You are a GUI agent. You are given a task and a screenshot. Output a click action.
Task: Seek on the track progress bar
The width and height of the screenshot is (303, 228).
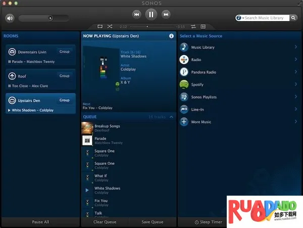pos(151,26)
